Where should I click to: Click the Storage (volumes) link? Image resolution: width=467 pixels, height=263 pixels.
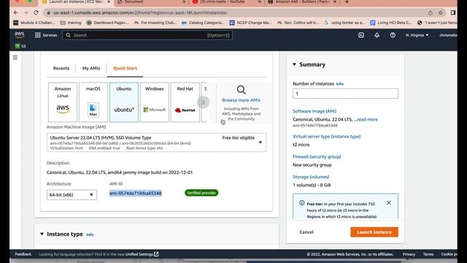(x=311, y=177)
